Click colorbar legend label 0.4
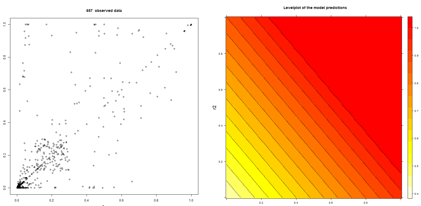Viewport: 421px width, 206px height. coord(416,194)
